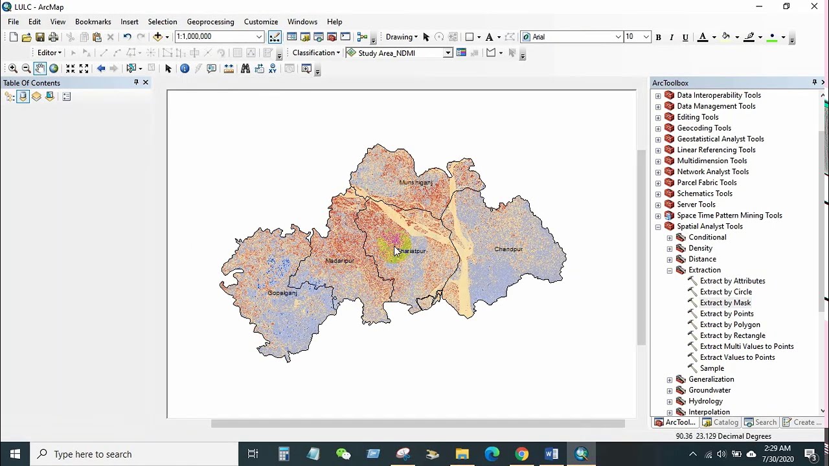Undo the last action

coord(127,37)
